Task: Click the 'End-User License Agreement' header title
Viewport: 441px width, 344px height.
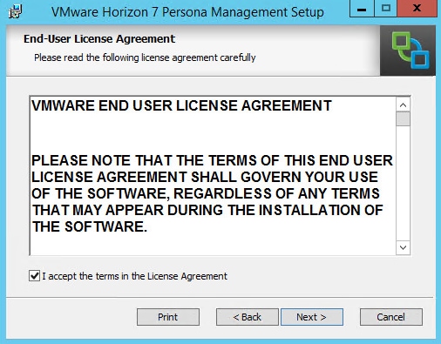Action: (x=99, y=38)
